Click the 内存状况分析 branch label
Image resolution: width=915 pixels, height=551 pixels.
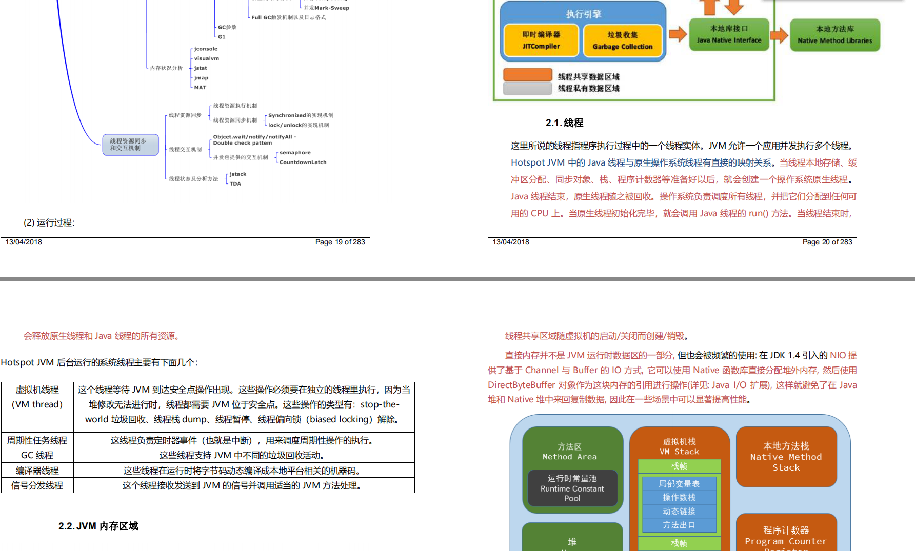click(x=166, y=68)
